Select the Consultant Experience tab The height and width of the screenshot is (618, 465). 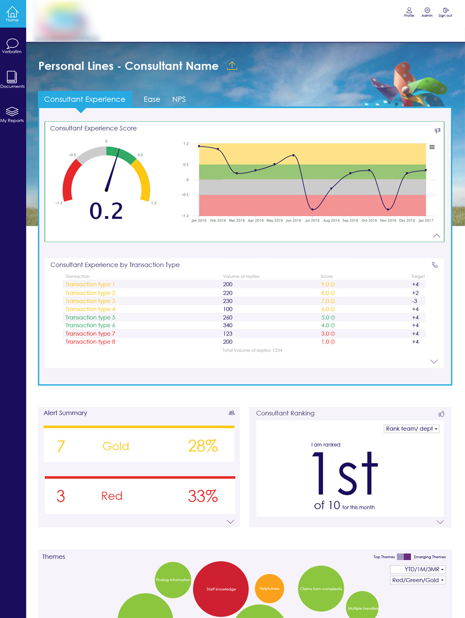85,99
